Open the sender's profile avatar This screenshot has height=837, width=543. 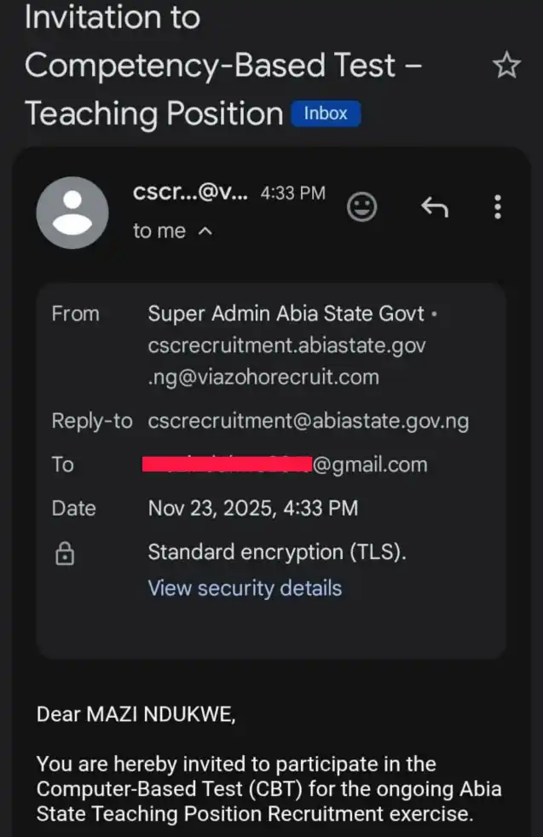[x=72, y=212]
